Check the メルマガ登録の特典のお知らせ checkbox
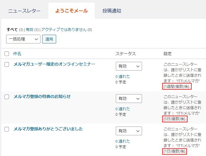 [7, 97]
